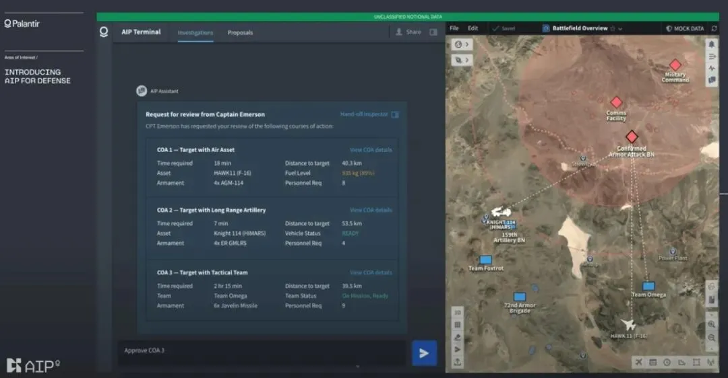
Task: Click the Request for review from Captain Emerson title
Action: point(205,114)
